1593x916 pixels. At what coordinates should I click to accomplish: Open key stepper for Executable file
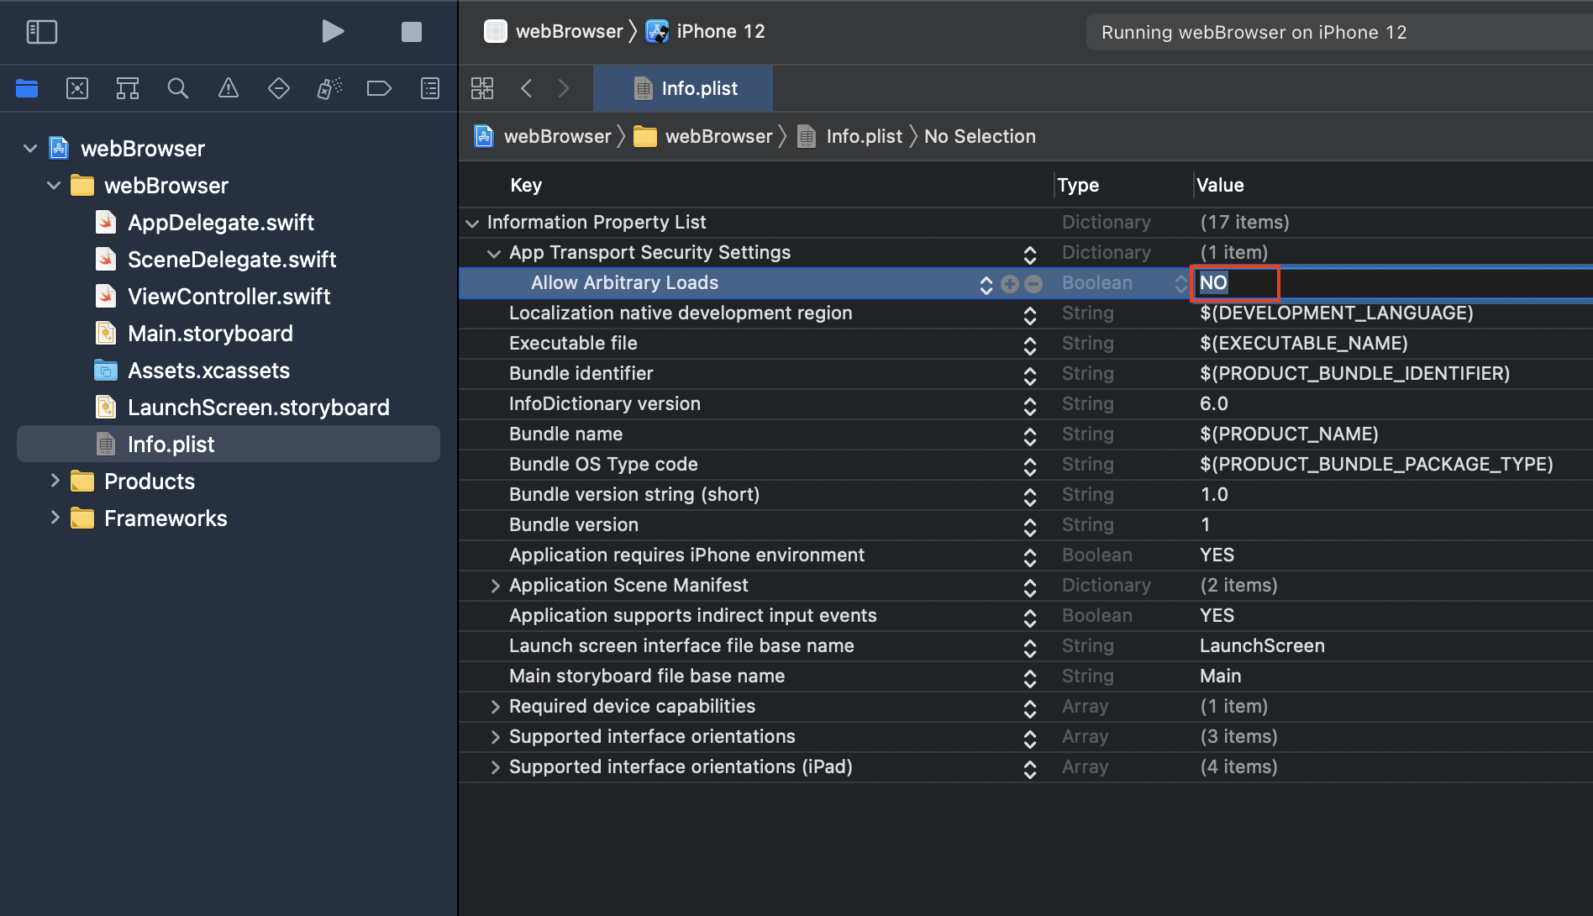(1030, 345)
